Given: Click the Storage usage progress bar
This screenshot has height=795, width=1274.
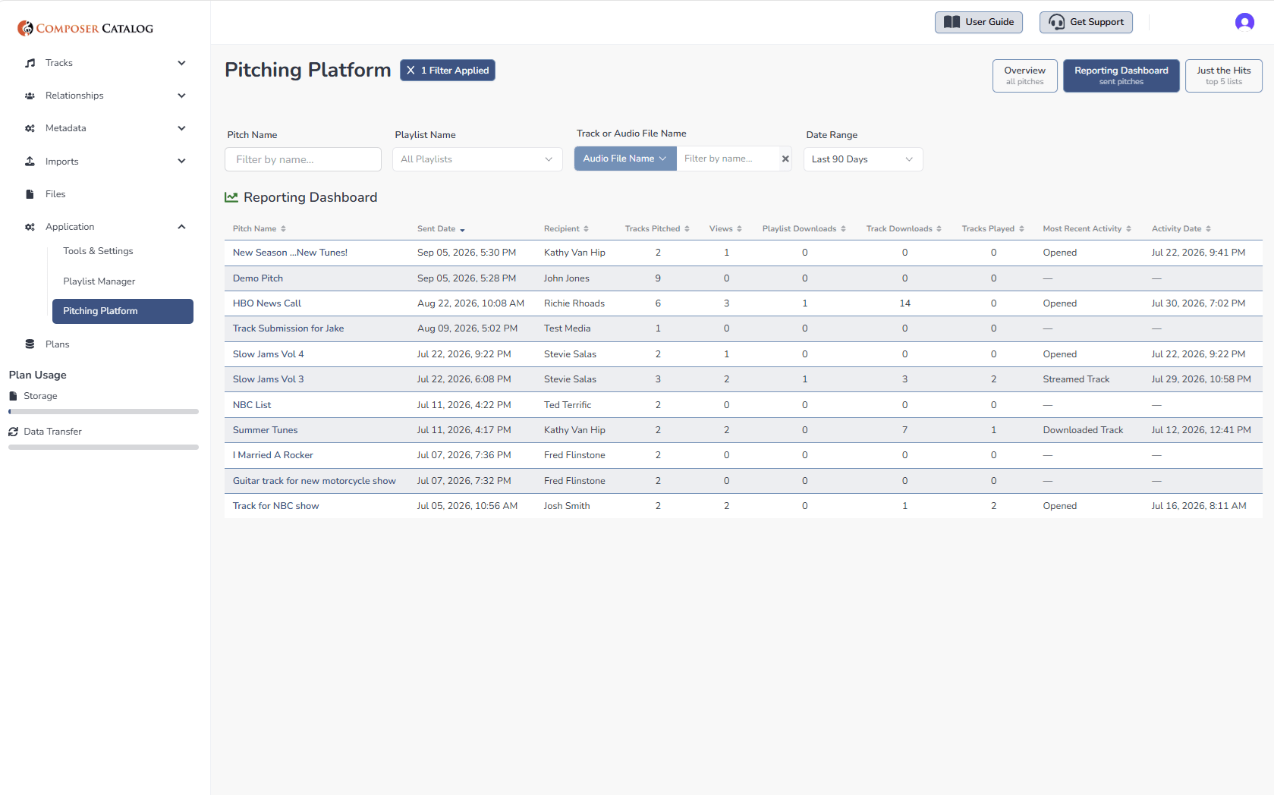Looking at the screenshot, I should coord(103,412).
